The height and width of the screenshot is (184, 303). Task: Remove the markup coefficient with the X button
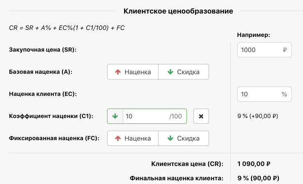tap(201, 116)
